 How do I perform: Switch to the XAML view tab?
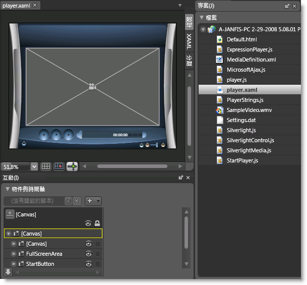pos(189,41)
